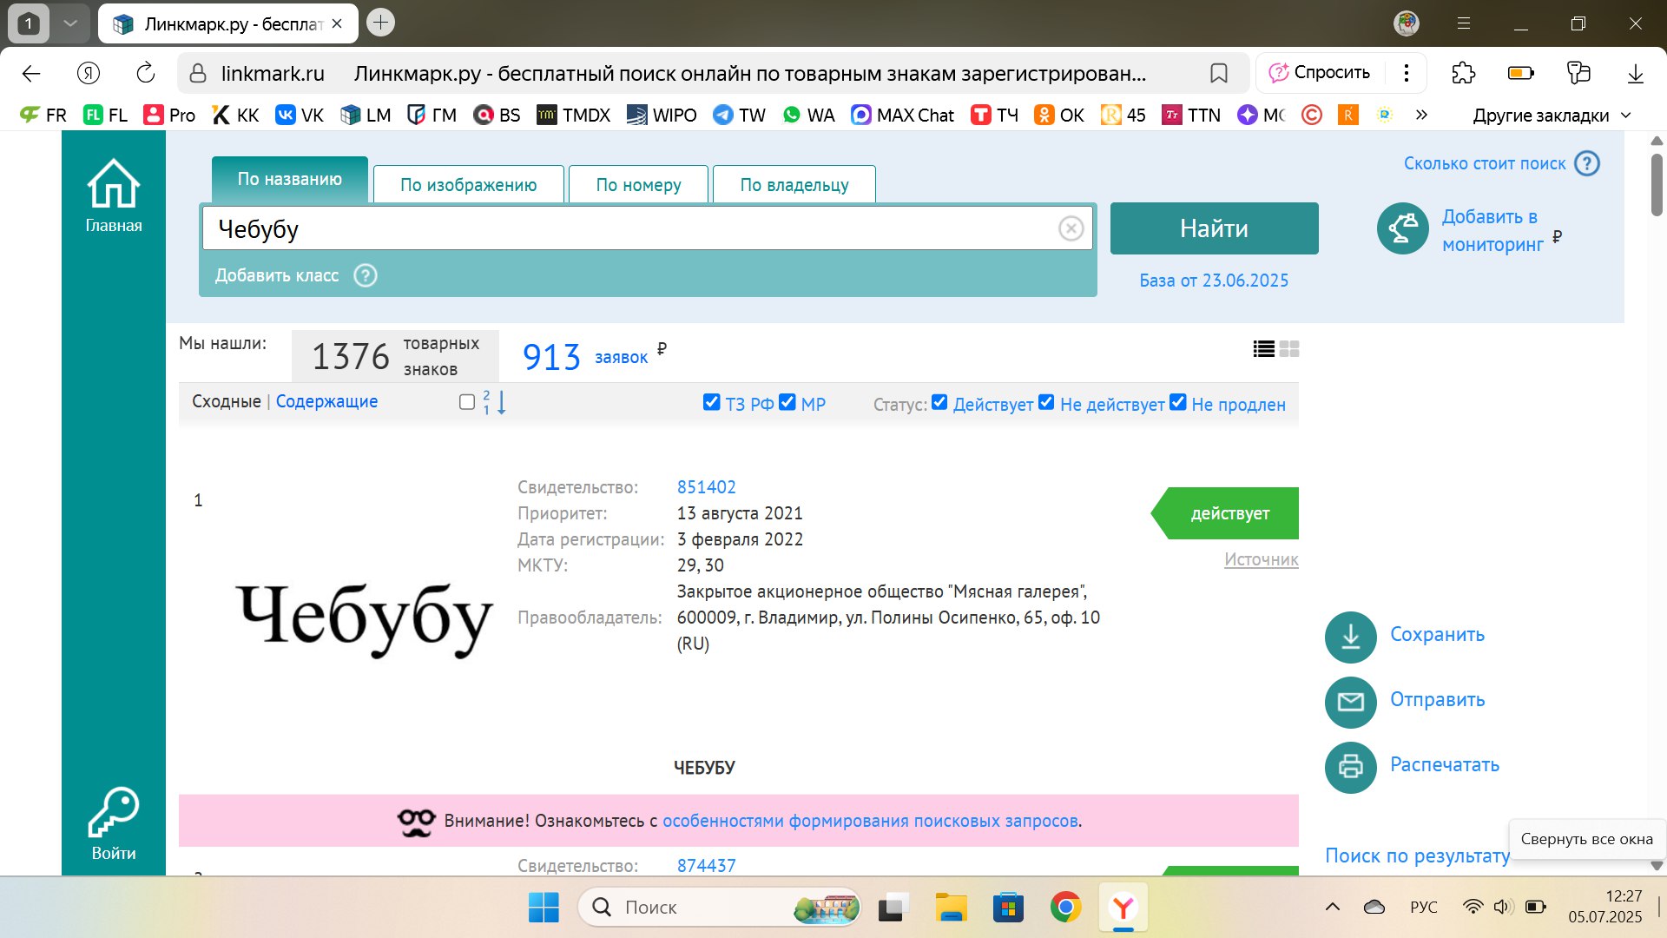Click the Найти search button

(x=1214, y=228)
